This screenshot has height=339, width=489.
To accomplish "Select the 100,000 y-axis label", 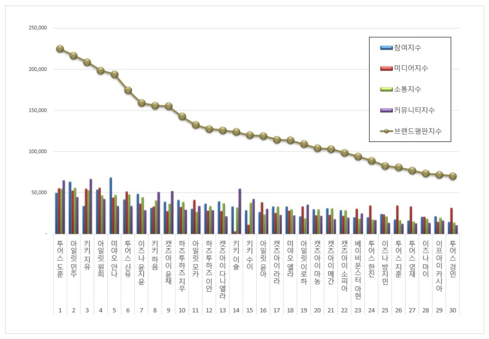I will pyautogui.click(x=38, y=152).
